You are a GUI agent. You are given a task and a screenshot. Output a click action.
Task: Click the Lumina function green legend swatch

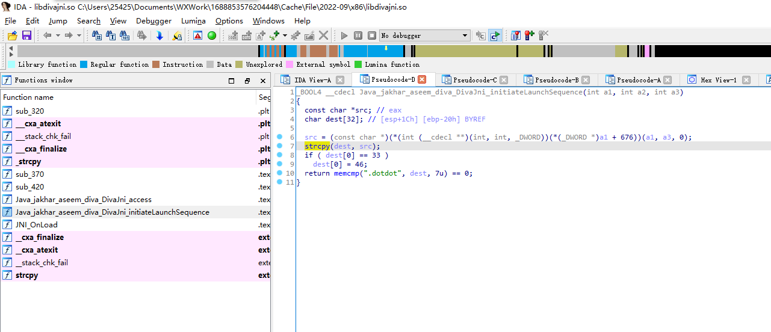click(x=358, y=64)
